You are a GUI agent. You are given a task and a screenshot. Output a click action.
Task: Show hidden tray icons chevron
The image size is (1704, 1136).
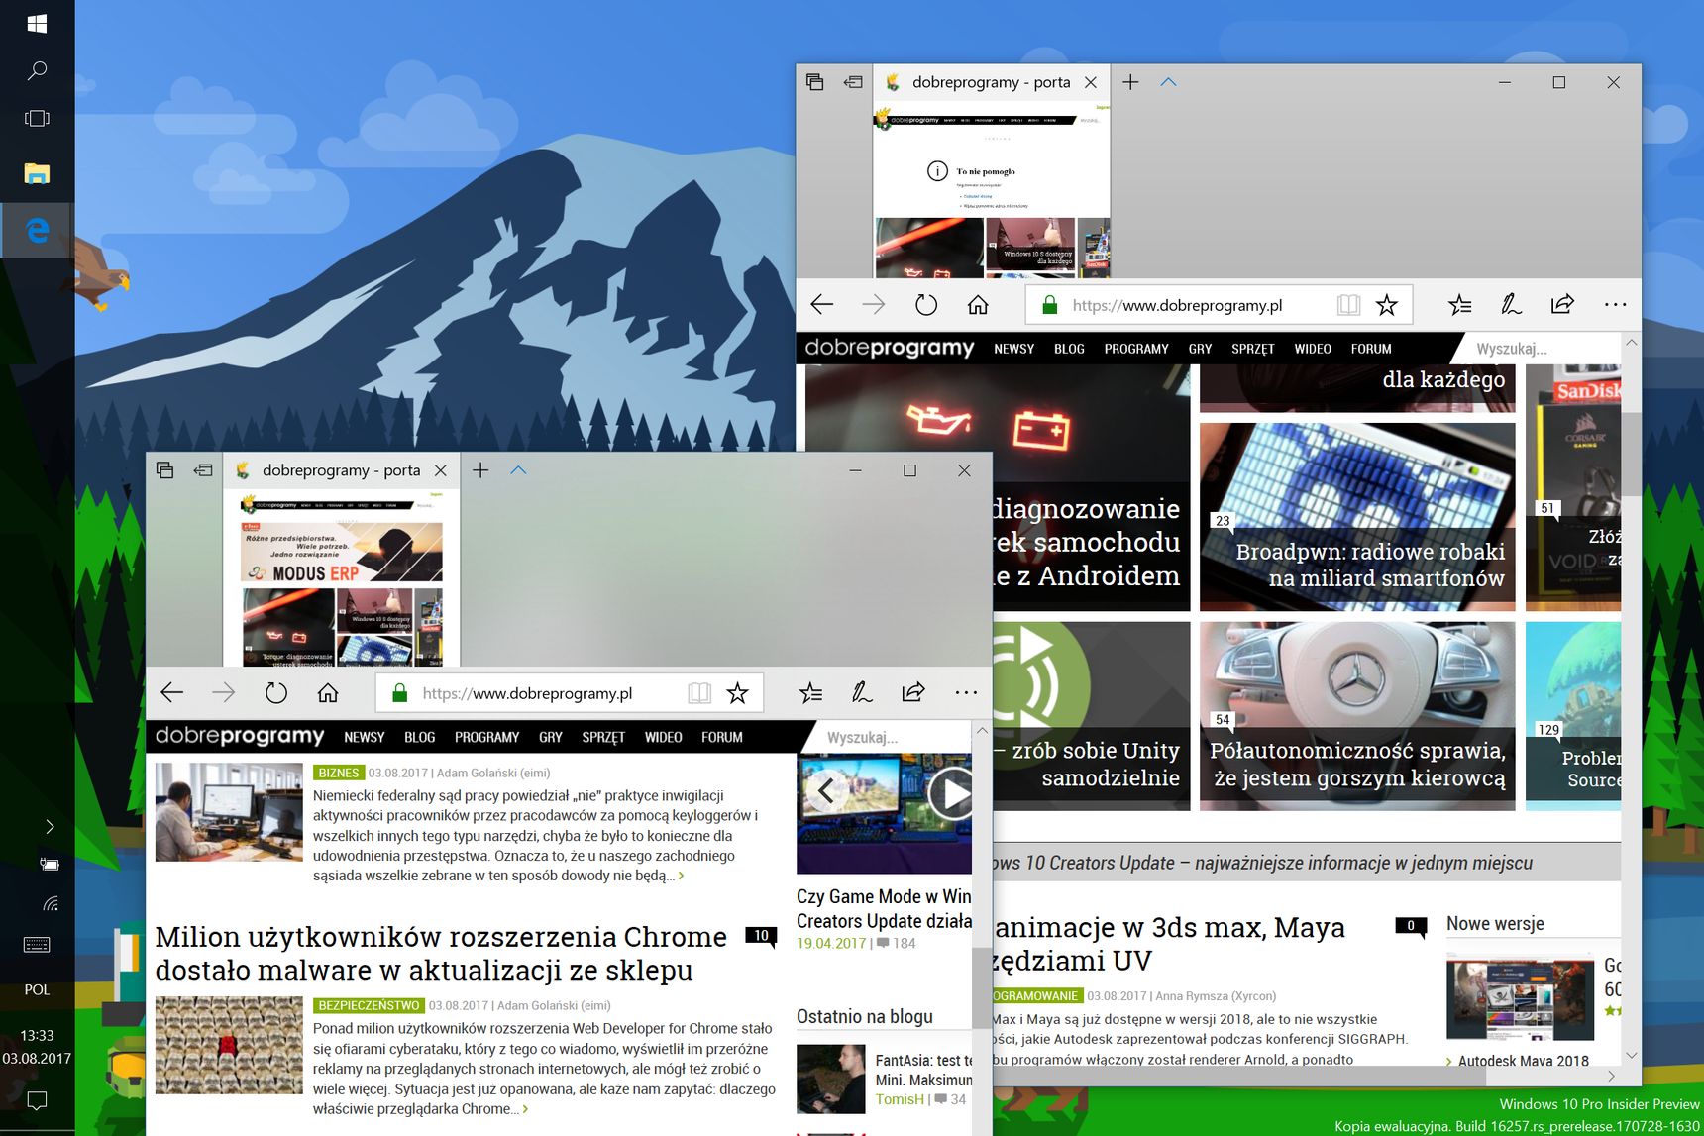(50, 826)
